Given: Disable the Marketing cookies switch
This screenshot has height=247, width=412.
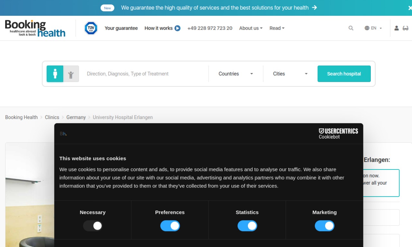Looking at the screenshot, I should [324, 226].
